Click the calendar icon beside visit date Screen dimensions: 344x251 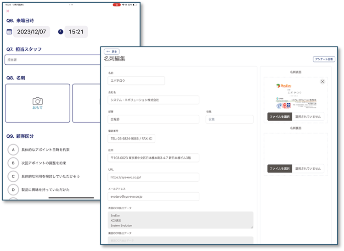pyautogui.click(x=9, y=32)
